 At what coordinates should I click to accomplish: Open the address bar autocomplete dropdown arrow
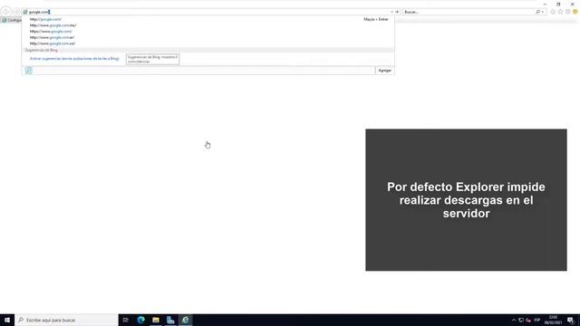pos(391,12)
